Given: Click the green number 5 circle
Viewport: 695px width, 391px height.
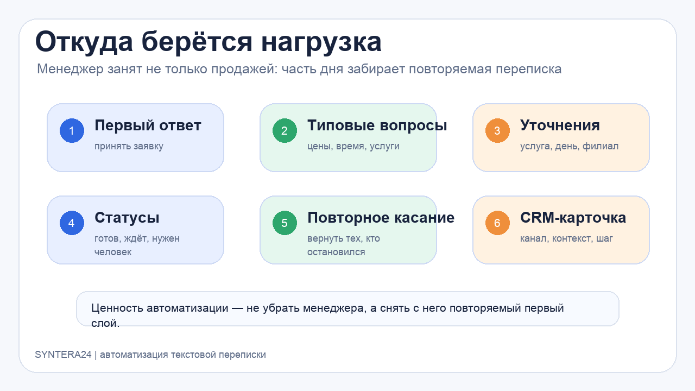Looking at the screenshot, I should (285, 223).
